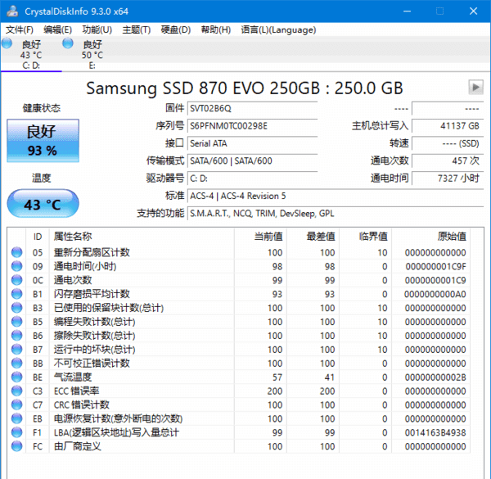491x479 pixels.
Task: Click the status dot for attribute F1
Action: 17,432
